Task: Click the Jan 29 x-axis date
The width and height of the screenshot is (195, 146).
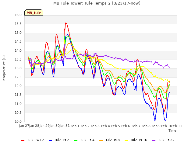Action: pos(44,126)
